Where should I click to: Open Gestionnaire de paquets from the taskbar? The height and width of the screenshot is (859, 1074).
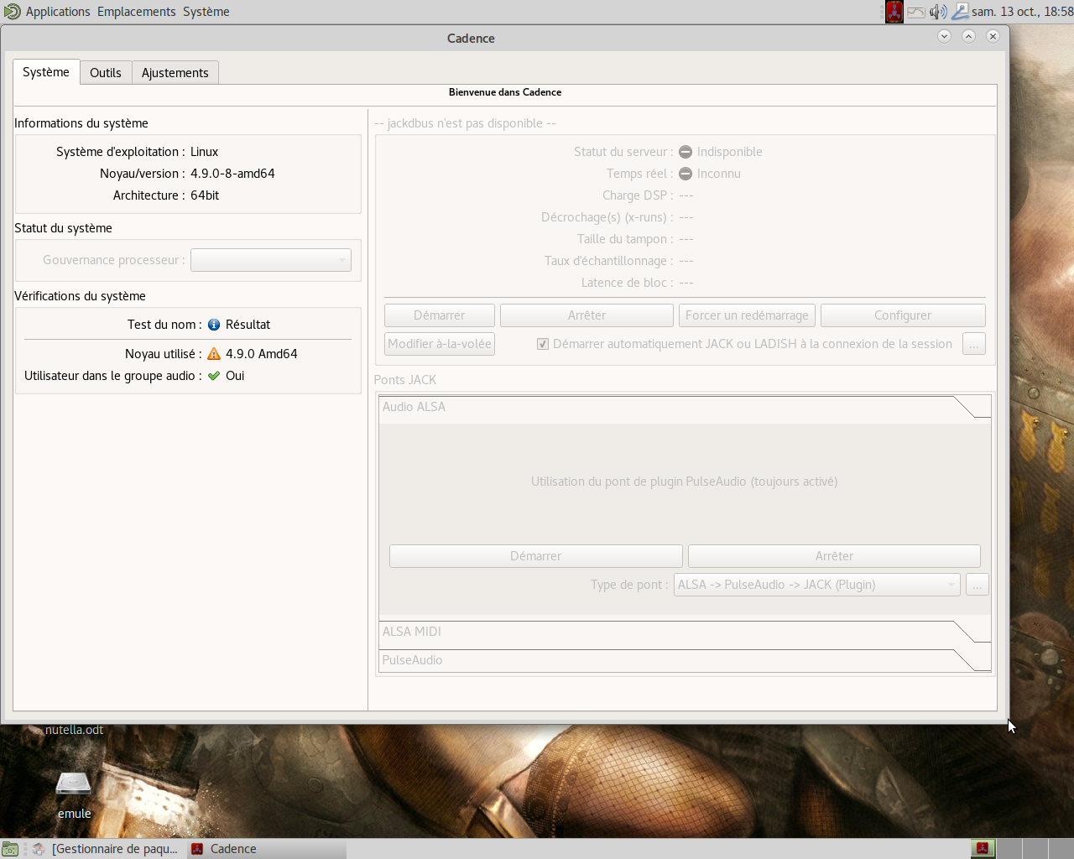click(x=105, y=849)
